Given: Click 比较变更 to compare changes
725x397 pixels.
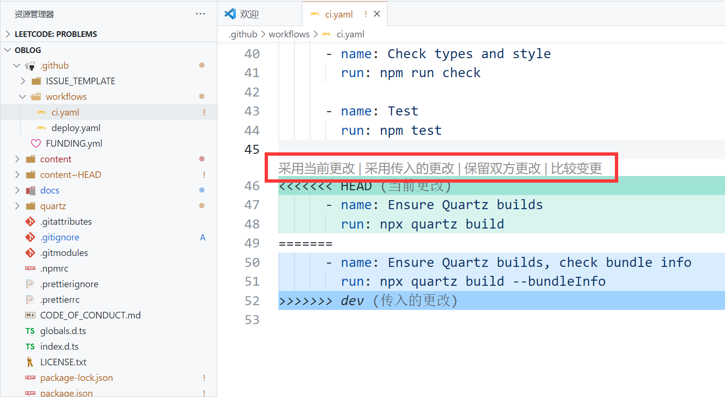Looking at the screenshot, I should (x=576, y=168).
